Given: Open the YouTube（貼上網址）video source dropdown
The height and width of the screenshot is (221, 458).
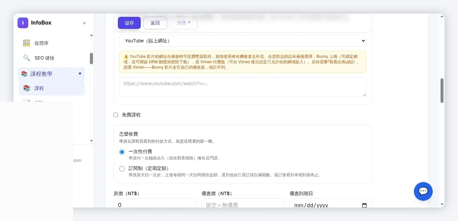Looking at the screenshot, I should click(243, 41).
